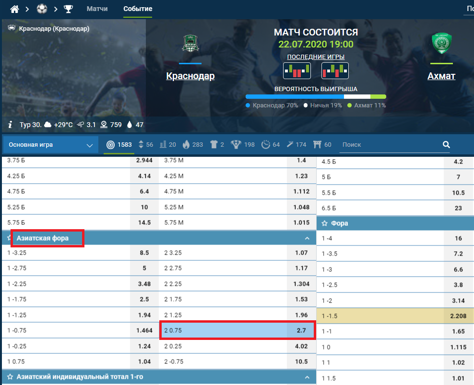Open the trophy tournament breadcrumb icon

tap(68, 9)
